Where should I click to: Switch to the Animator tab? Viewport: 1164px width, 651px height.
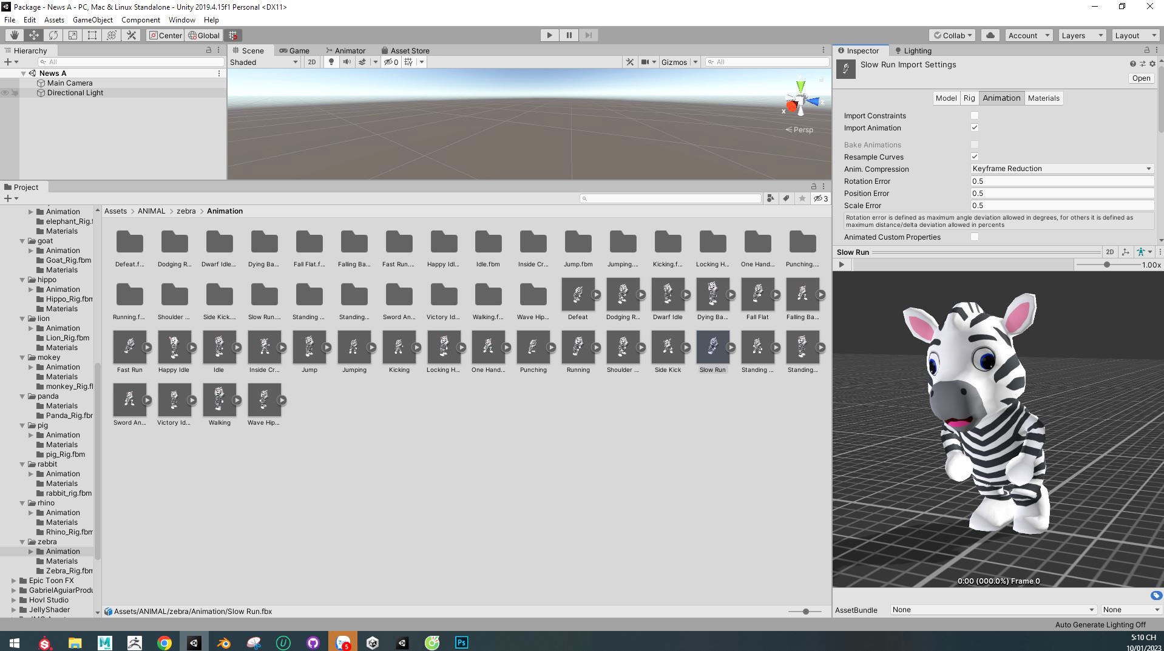(345, 50)
